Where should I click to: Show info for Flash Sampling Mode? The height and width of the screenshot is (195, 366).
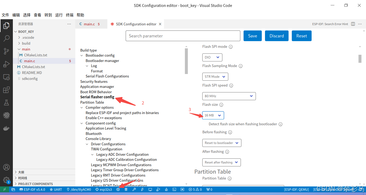pyautogui.click(x=241, y=66)
